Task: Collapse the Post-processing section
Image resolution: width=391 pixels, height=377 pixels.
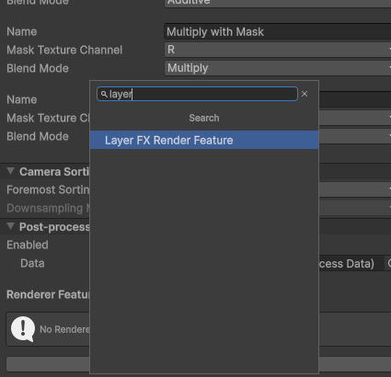Action: (11, 226)
